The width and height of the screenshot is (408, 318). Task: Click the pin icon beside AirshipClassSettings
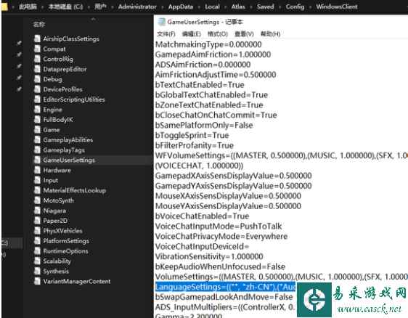coord(19,43)
